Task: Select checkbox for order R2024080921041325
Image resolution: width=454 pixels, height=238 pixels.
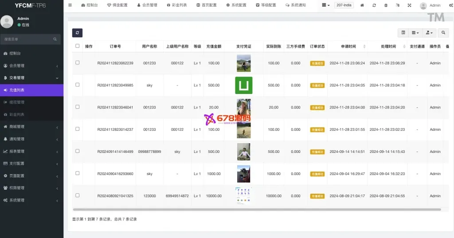Action: pos(78,195)
